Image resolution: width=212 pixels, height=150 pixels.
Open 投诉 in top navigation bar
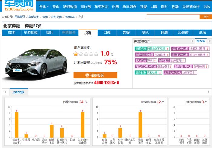(56, 6)
